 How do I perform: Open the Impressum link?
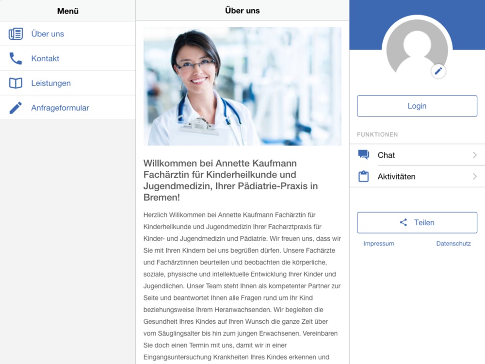[379, 244]
